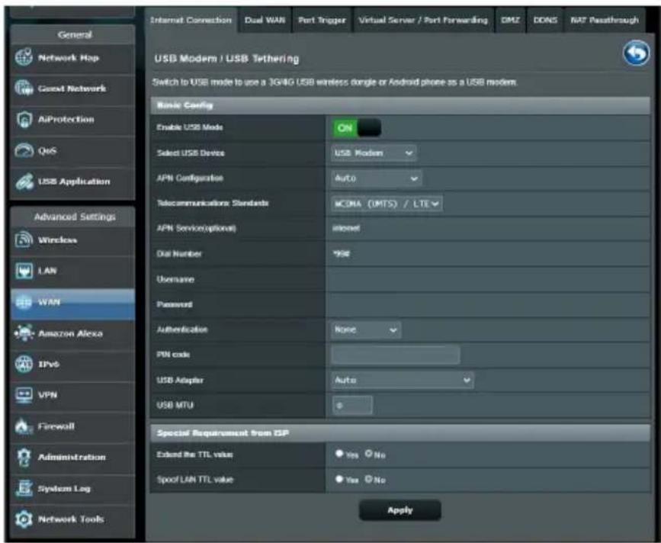661x543 pixels.
Task: Click the Guest Network icon
Action: click(x=24, y=88)
